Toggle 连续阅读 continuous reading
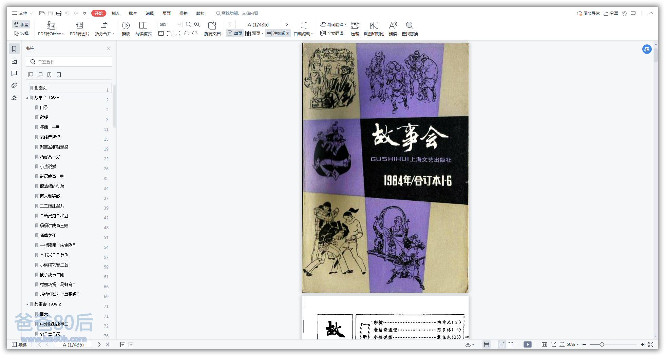665x356 pixels. [278, 33]
